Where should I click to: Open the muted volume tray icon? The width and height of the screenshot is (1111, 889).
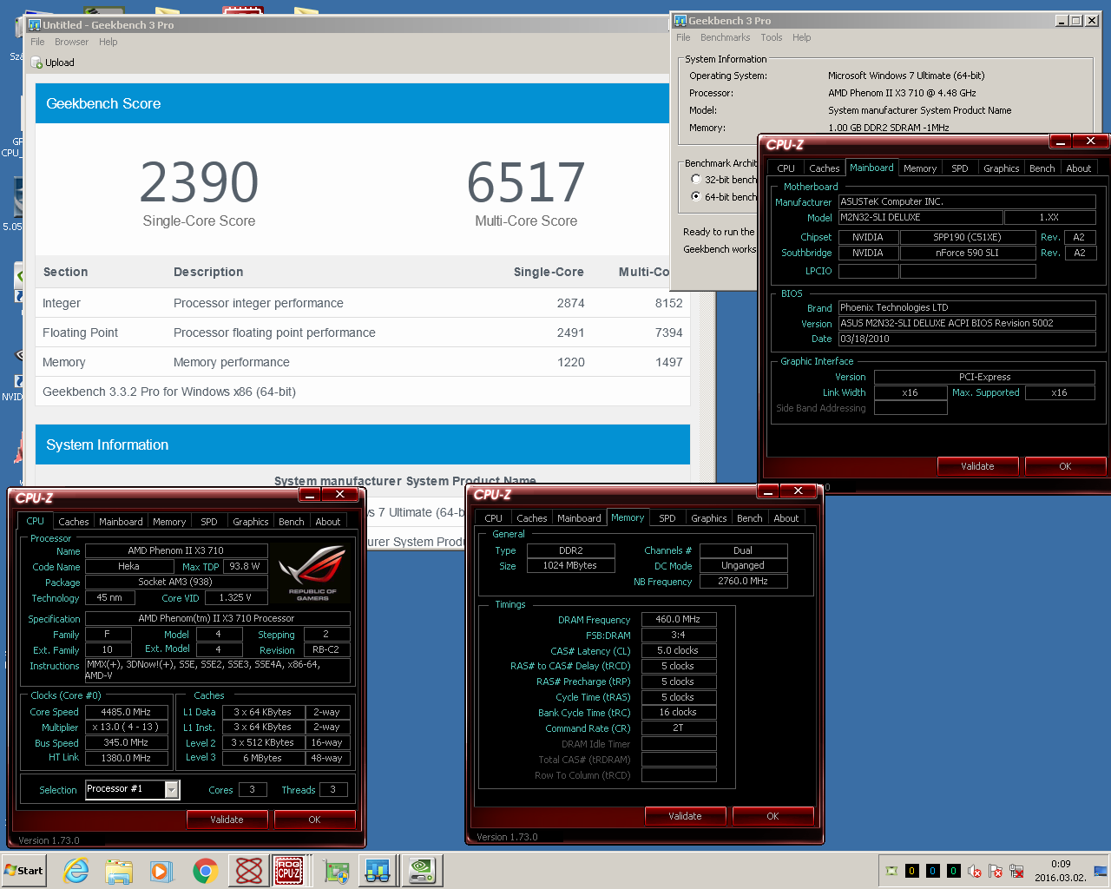(975, 871)
